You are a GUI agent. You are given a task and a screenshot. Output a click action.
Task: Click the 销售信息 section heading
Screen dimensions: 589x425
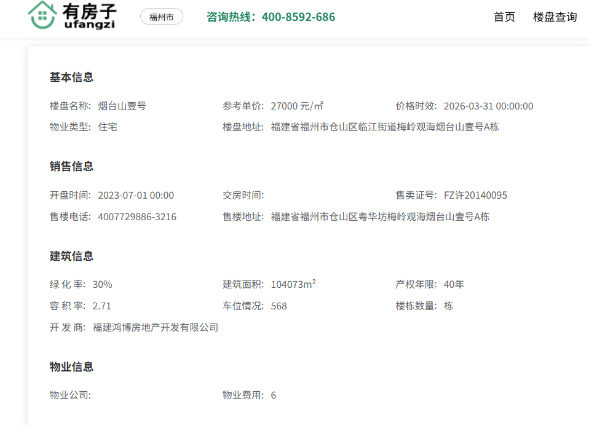tap(71, 167)
